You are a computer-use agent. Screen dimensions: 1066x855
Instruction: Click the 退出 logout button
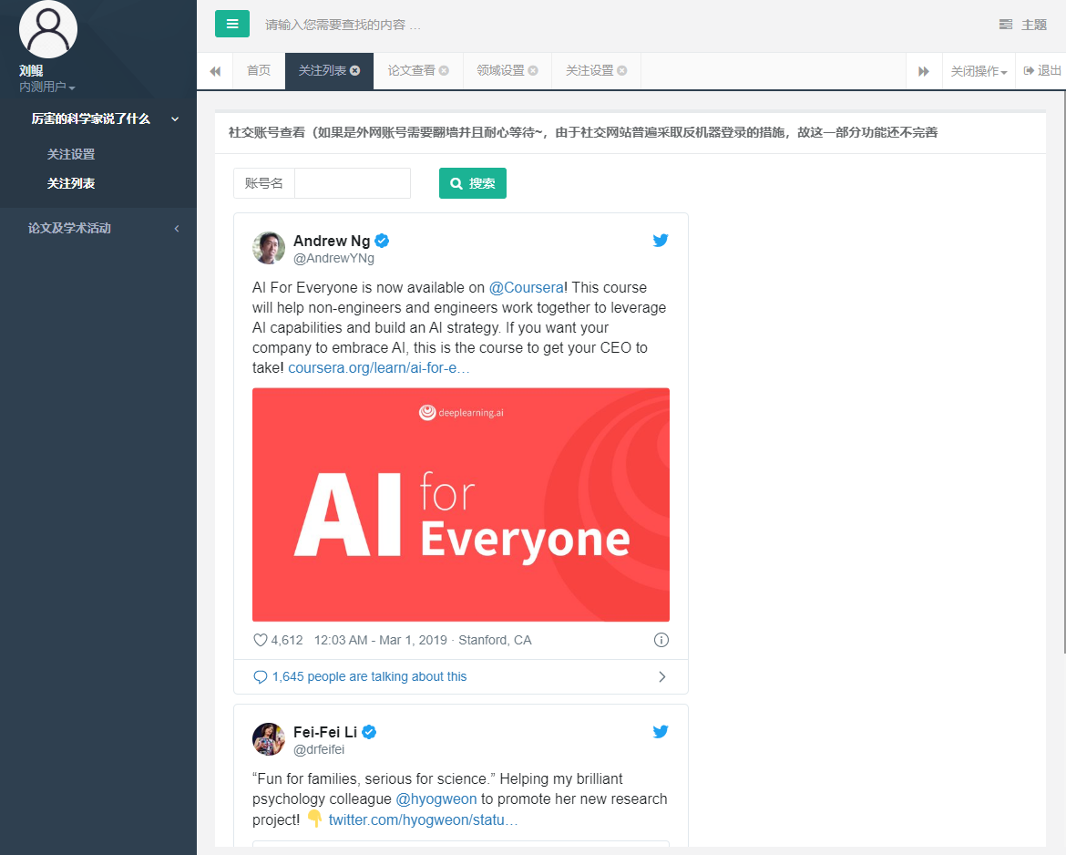tap(1042, 71)
